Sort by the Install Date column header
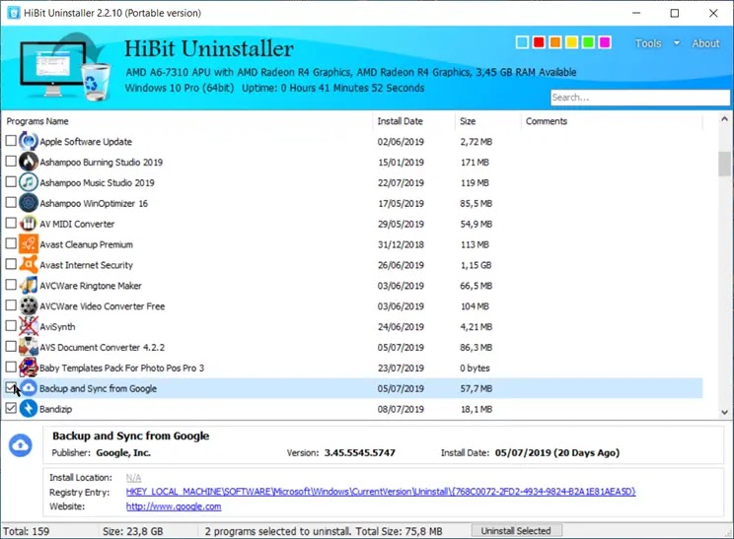The image size is (734, 539). (413, 121)
